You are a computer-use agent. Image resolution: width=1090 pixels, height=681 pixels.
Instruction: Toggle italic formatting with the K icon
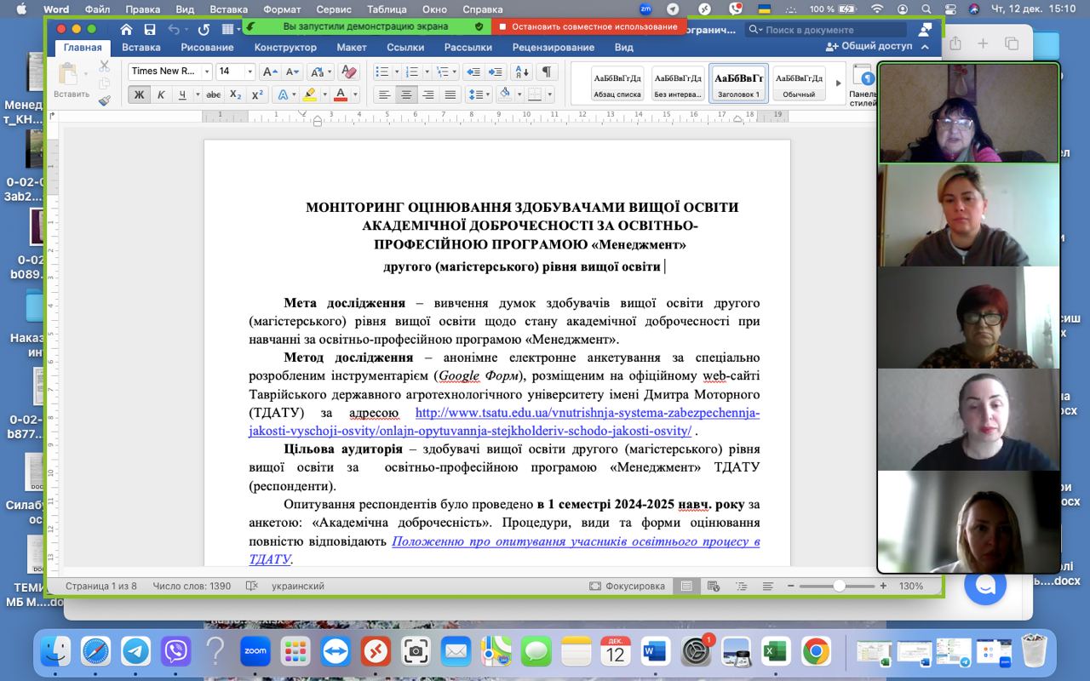point(161,94)
